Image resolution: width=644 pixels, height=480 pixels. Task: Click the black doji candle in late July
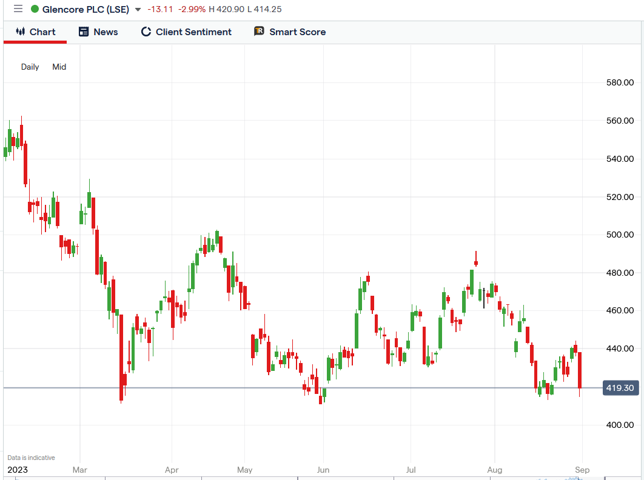tap(484, 298)
